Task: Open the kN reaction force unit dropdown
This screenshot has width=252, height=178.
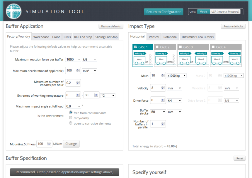Action: tap(89, 59)
